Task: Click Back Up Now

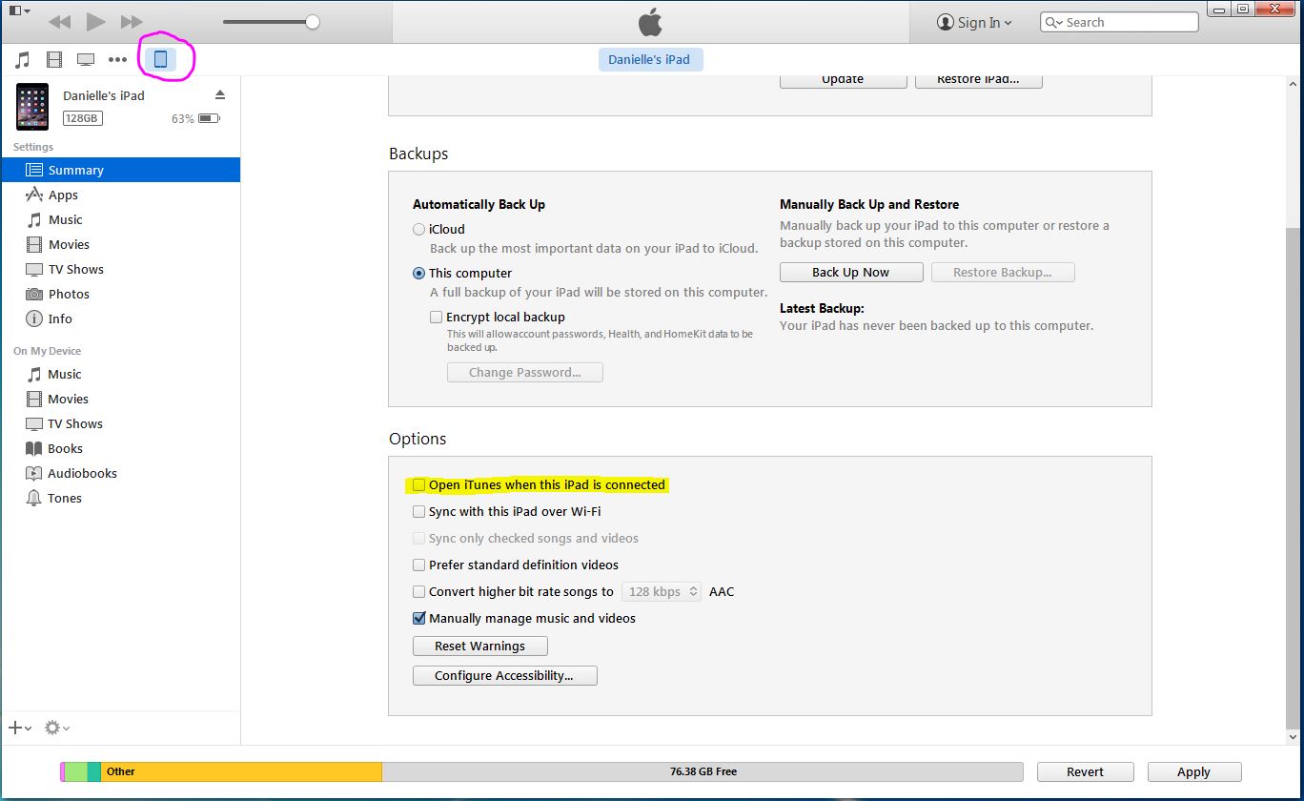Action: 850,272
